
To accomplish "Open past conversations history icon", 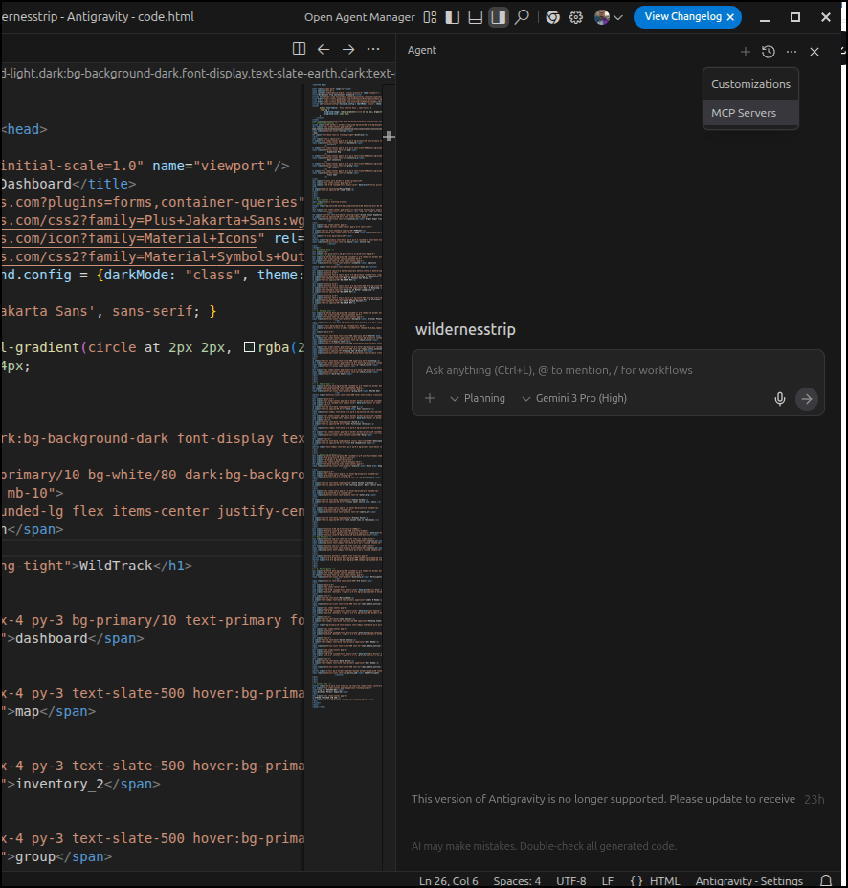I will [x=768, y=52].
